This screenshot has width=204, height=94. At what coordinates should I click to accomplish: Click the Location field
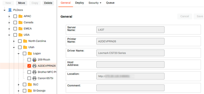[130, 76]
